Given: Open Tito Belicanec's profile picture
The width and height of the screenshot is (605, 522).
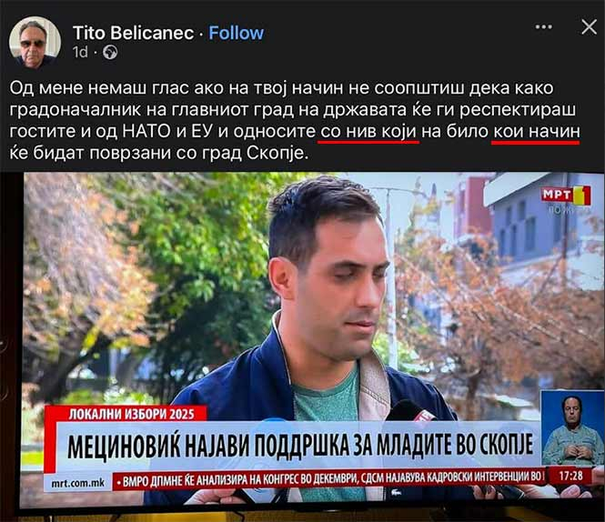Looking at the screenshot, I should pyautogui.click(x=35, y=42).
